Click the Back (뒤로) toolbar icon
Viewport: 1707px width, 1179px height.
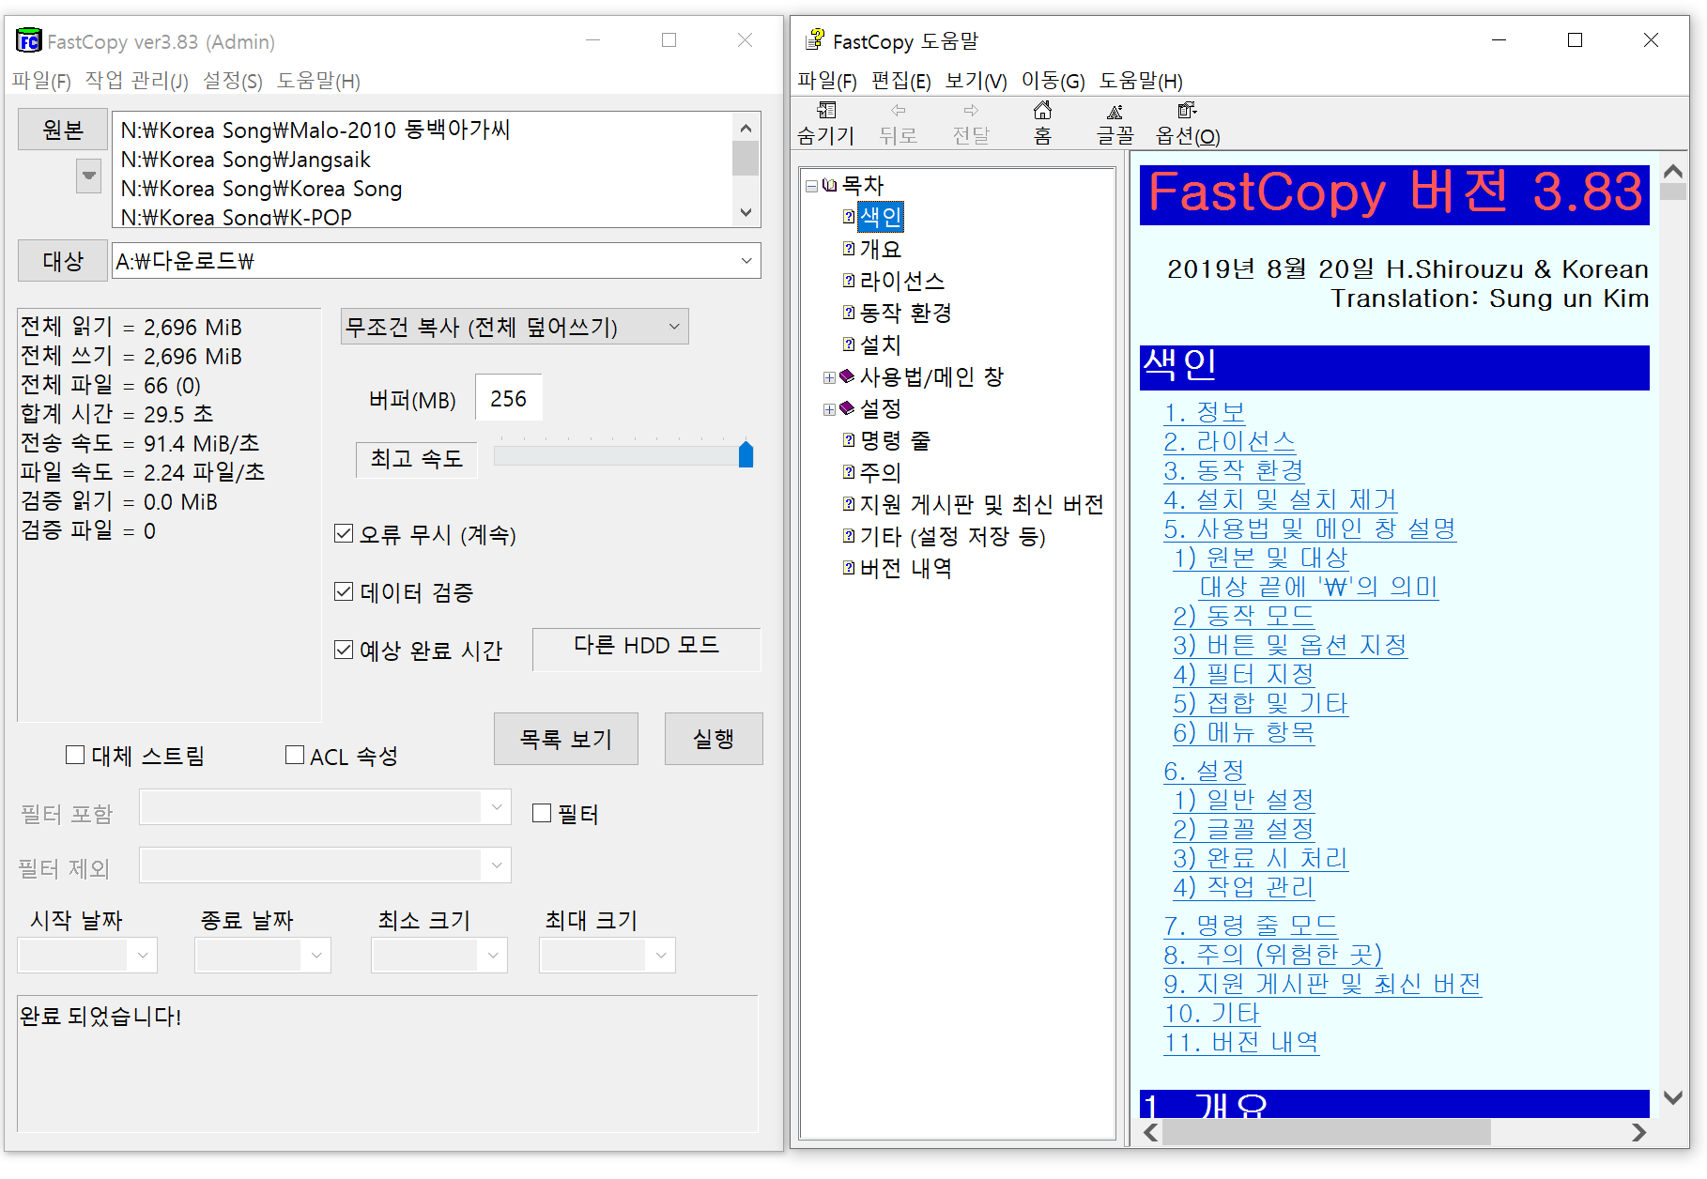899,110
